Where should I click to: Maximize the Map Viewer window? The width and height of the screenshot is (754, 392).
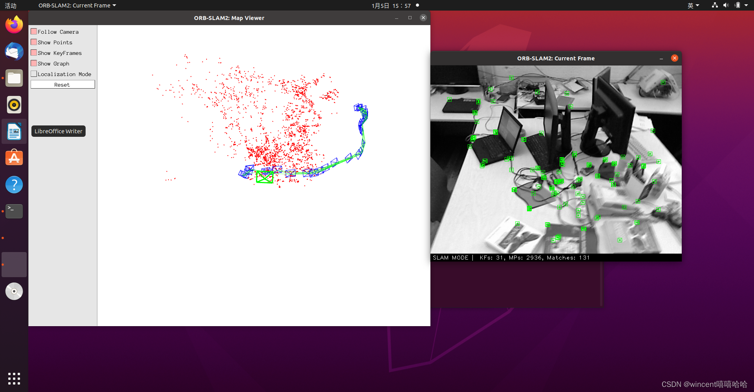pyautogui.click(x=410, y=18)
